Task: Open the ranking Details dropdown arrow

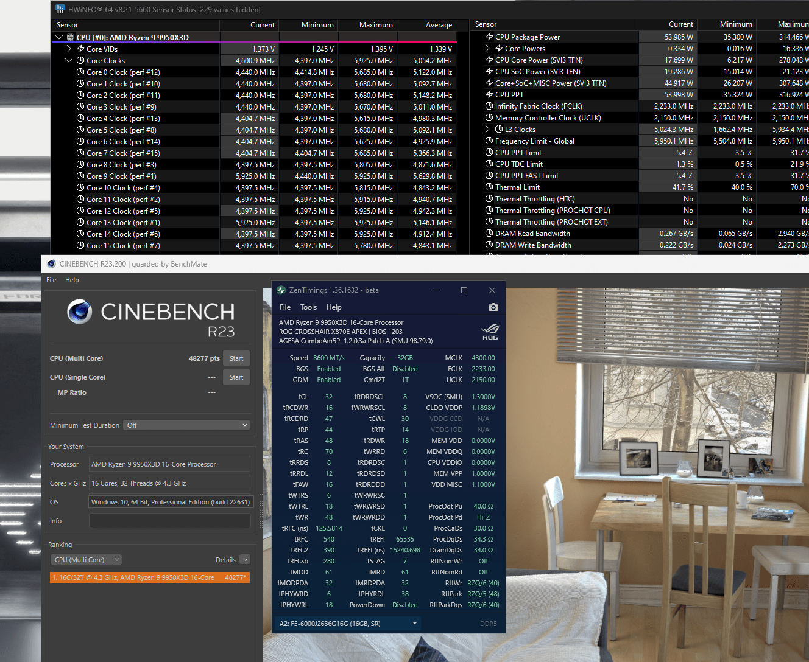Action: coord(245,560)
